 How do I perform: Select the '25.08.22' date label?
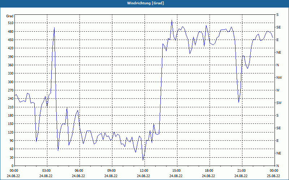(x=273, y=176)
